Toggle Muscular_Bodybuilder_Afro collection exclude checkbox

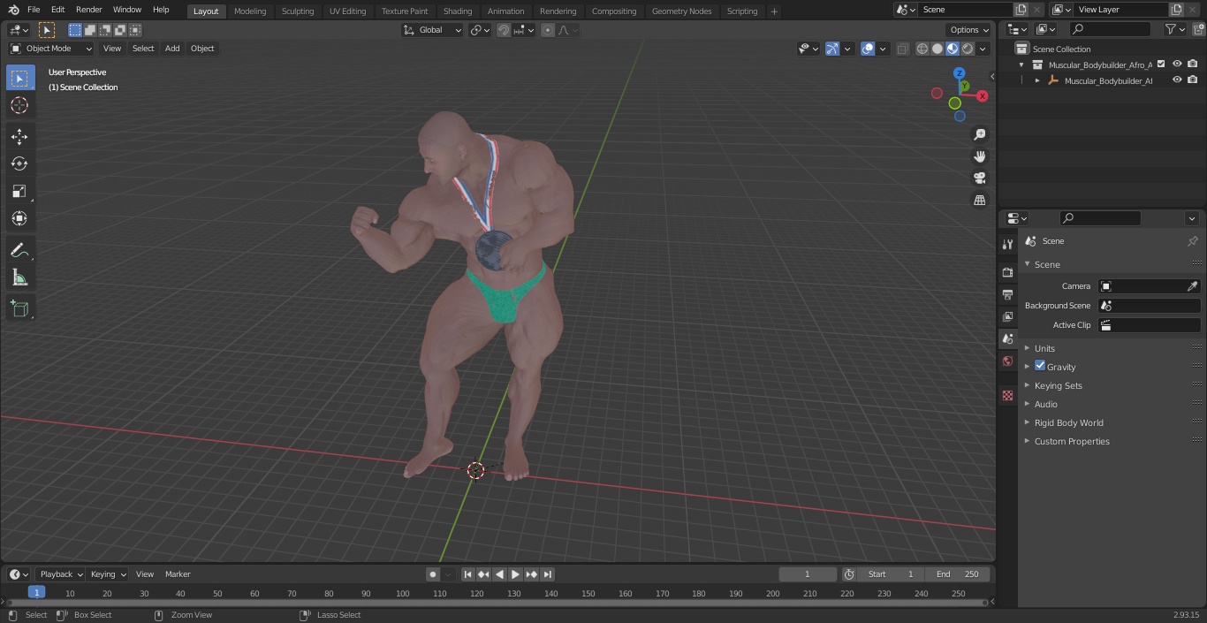click(x=1161, y=65)
